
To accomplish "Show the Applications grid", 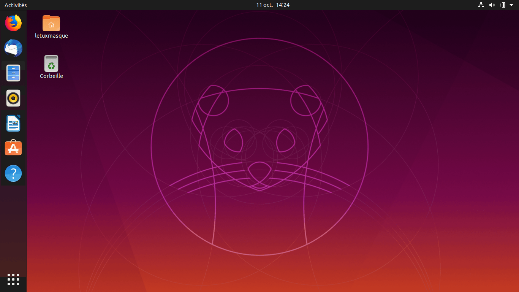I will pyautogui.click(x=13, y=279).
